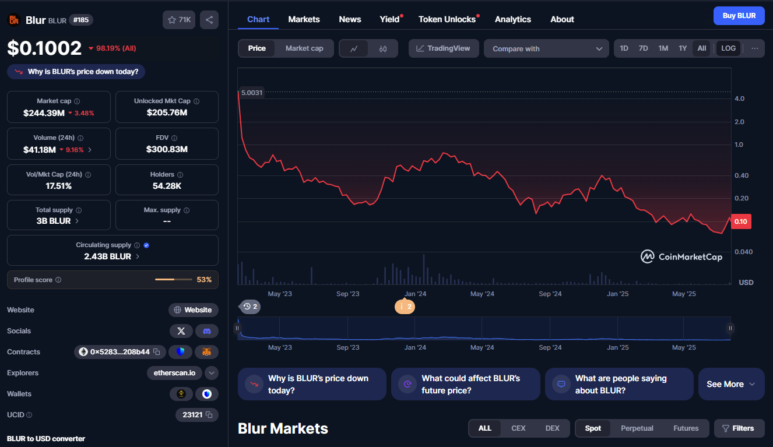Switch chart to line view icon
The image size is (773, 447).
pyautogui.click(x=354, y=48)
